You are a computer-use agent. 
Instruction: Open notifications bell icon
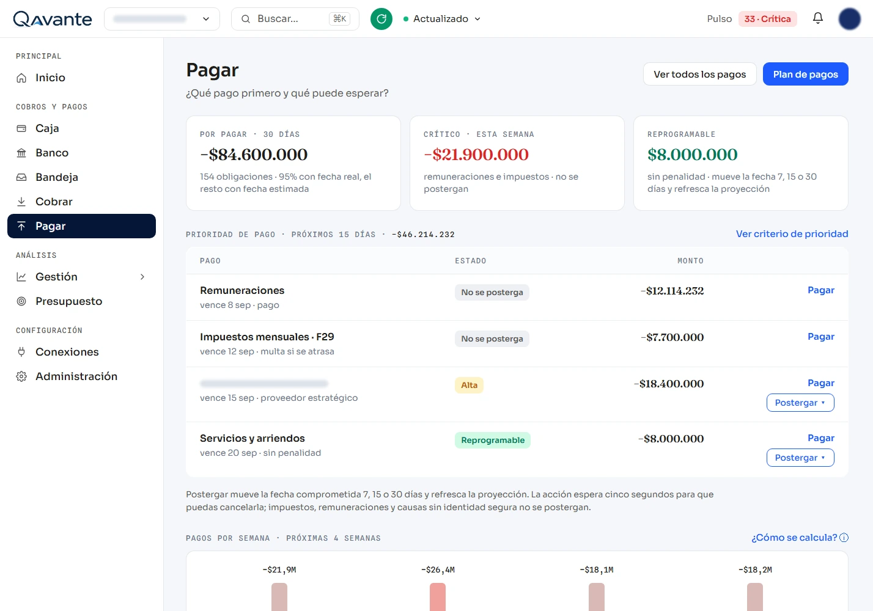818,18
